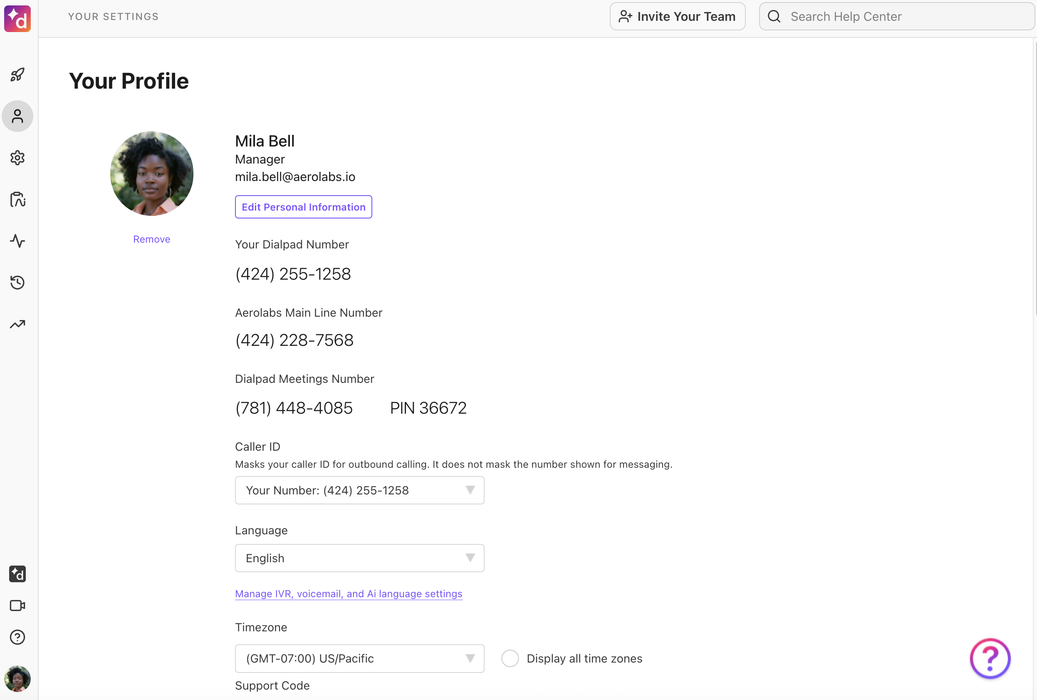Click the magnifier icon in search
1037x700 pixels.
tap(774, 17)
